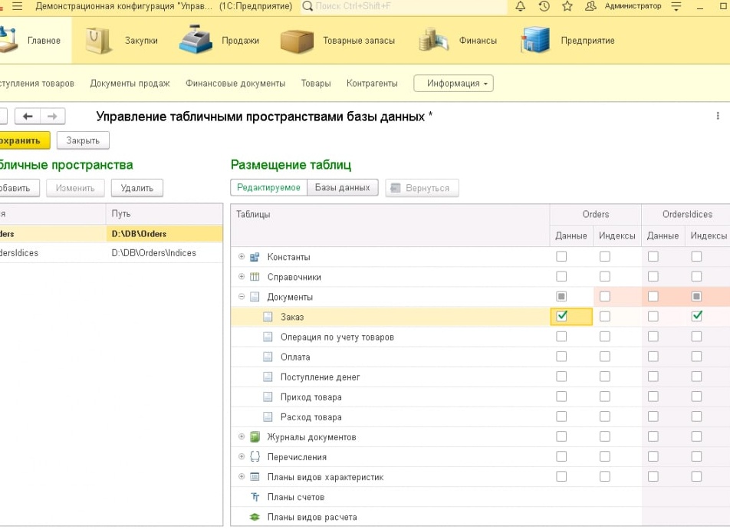
Task: Toggle Orders Данные for Документы
Action: coord(561,297)
